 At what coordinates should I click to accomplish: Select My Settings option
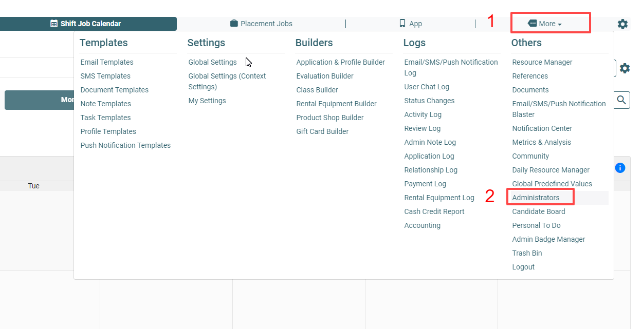pyautogui.click(x=207, y=101)
